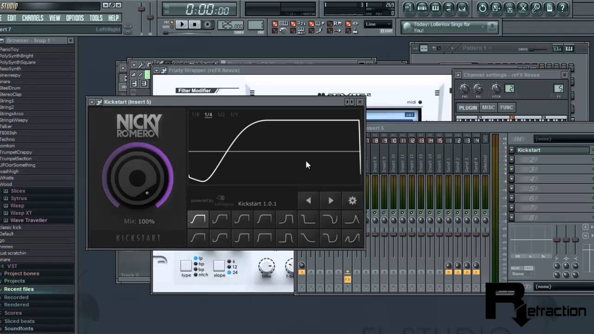The image size is (594, 334).
Task: Go to next Kickstart preset arrow
Action: click(330, 200)
